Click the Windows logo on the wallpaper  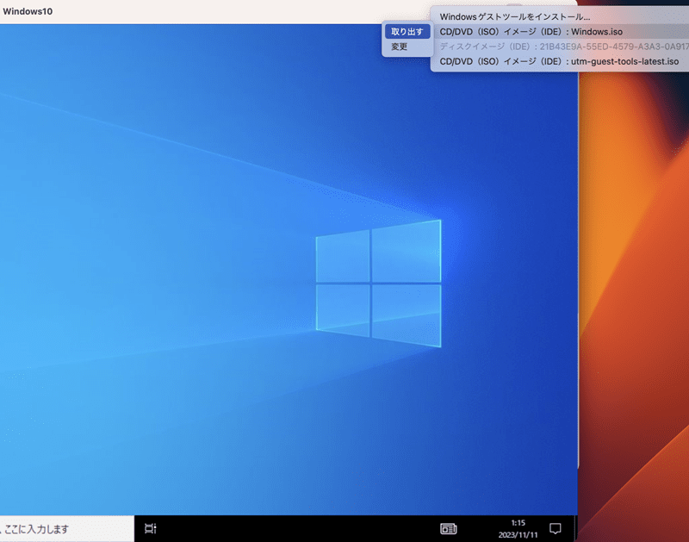378,283
